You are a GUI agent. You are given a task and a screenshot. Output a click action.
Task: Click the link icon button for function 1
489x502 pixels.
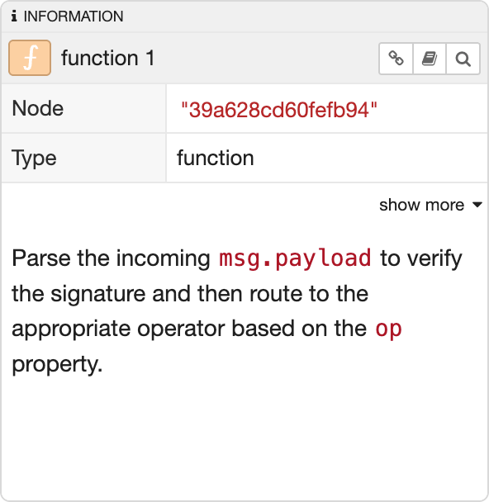point(396,59)
